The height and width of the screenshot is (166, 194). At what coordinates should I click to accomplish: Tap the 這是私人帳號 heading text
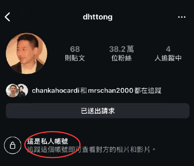tap(47, 141)
